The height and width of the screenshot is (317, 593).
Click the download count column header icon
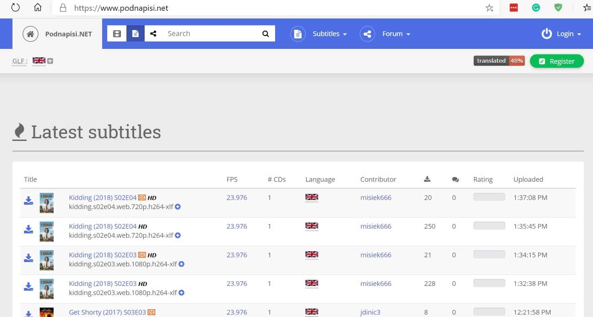[427, 179]
